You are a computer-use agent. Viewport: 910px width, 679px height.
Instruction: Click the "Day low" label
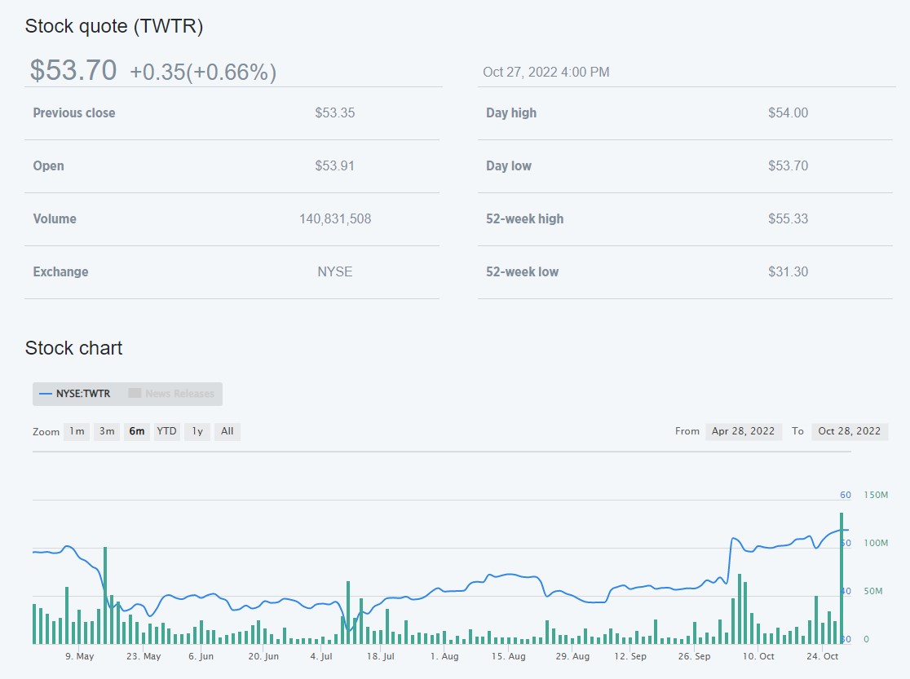coord(509,166)
